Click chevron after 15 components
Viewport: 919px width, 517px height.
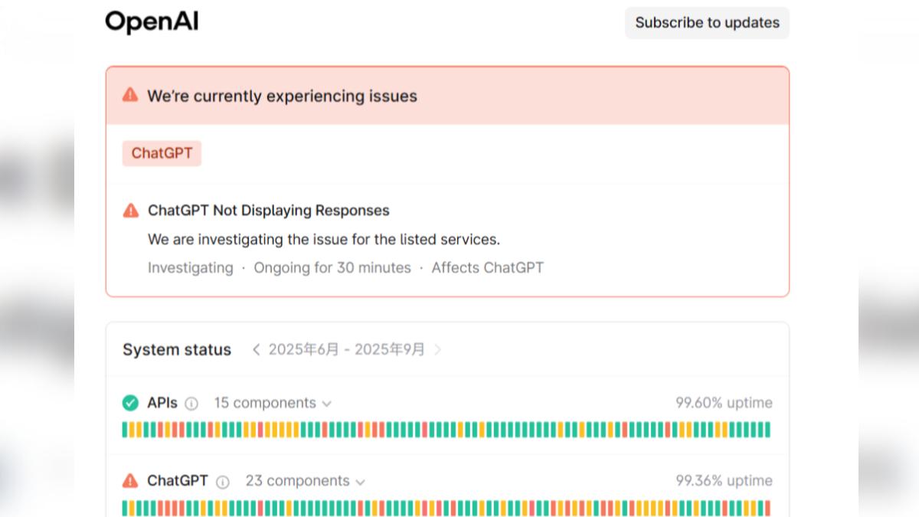coord(327,404)
